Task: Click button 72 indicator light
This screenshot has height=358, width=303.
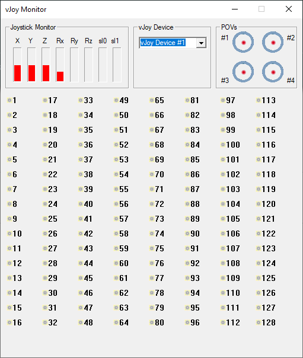Action: tap(152, 204)
